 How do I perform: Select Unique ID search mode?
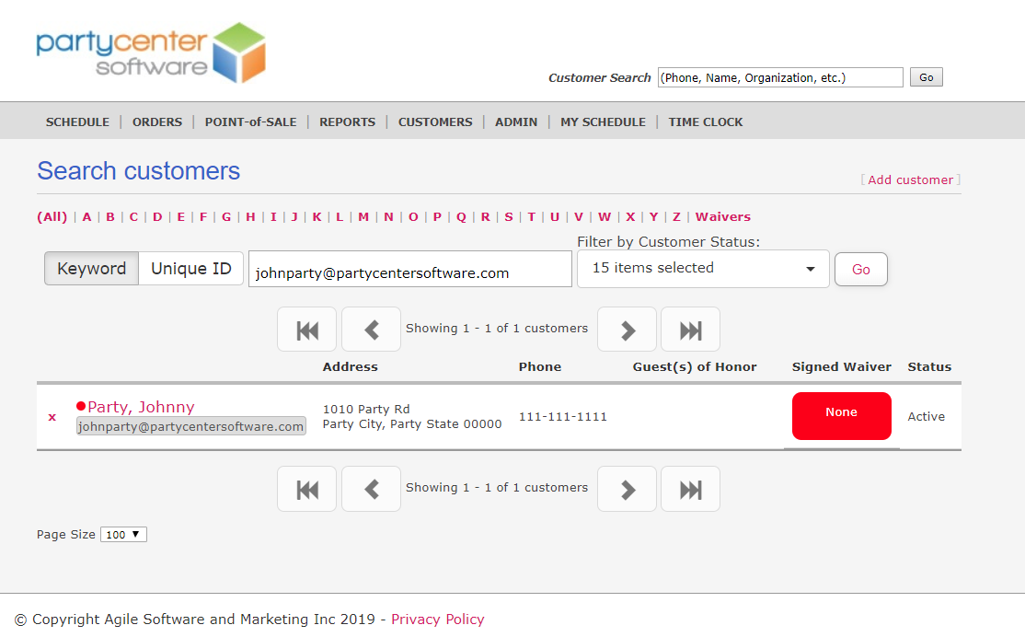(190, 268)
